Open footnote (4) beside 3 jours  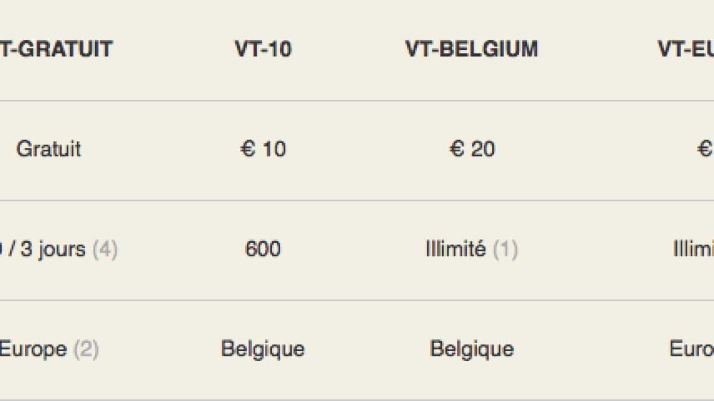point(105,249)
